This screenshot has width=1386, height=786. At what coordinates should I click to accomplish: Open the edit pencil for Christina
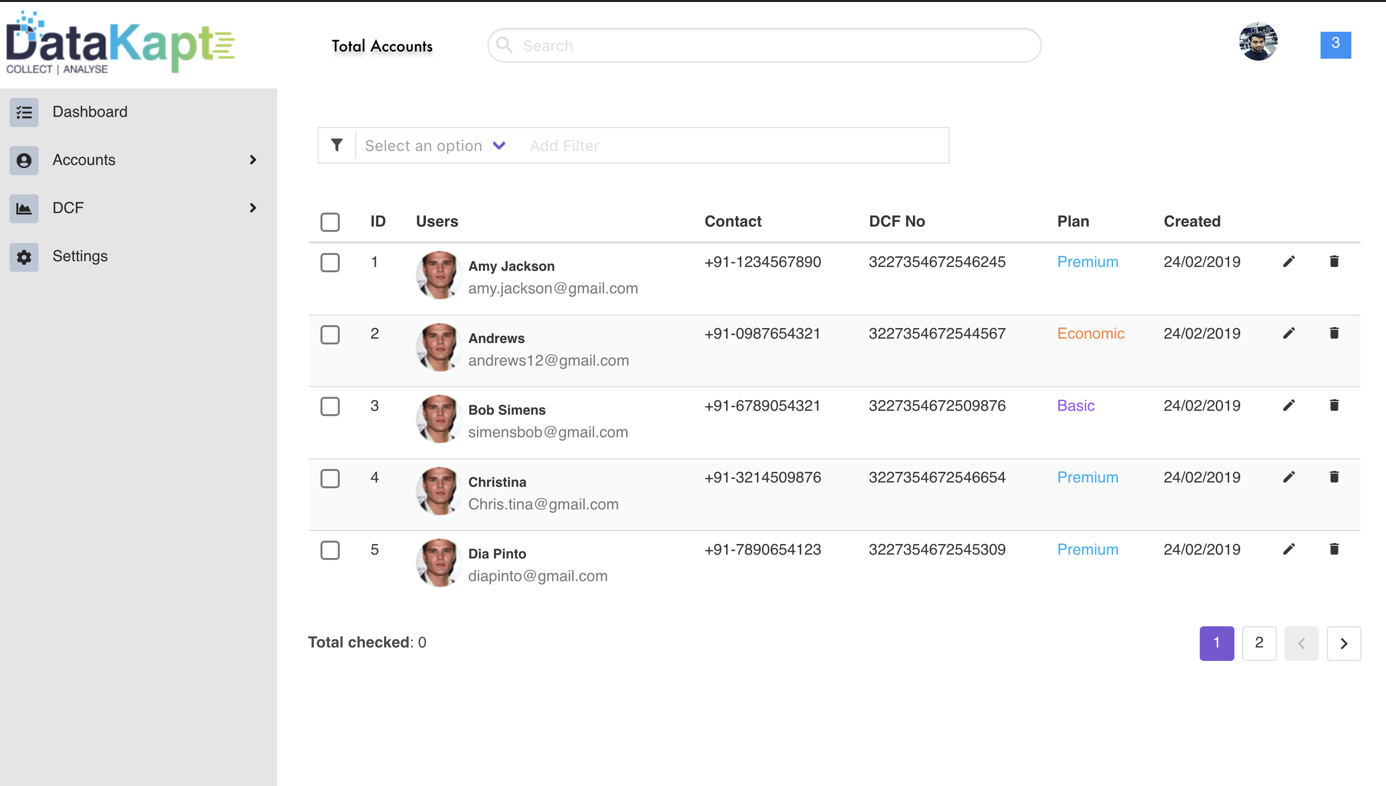[1289, 477]
